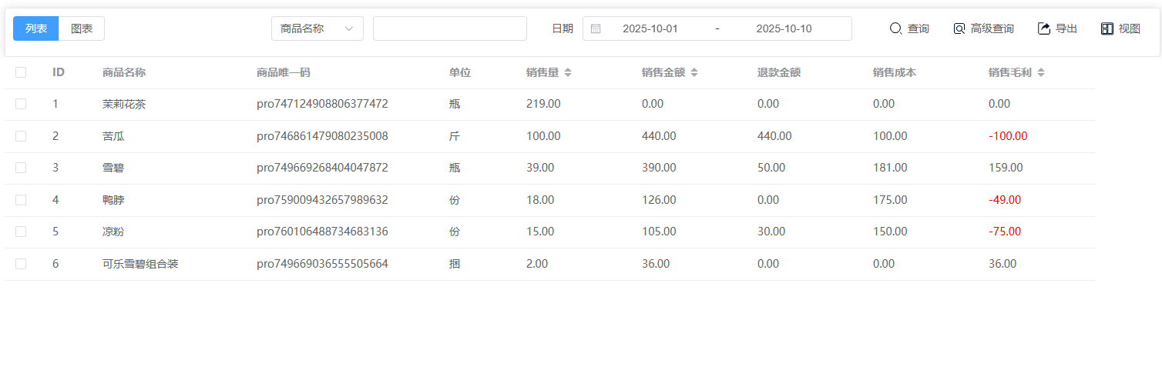
Task: Click the calendar icon in date range
Action: click(596, 28)
